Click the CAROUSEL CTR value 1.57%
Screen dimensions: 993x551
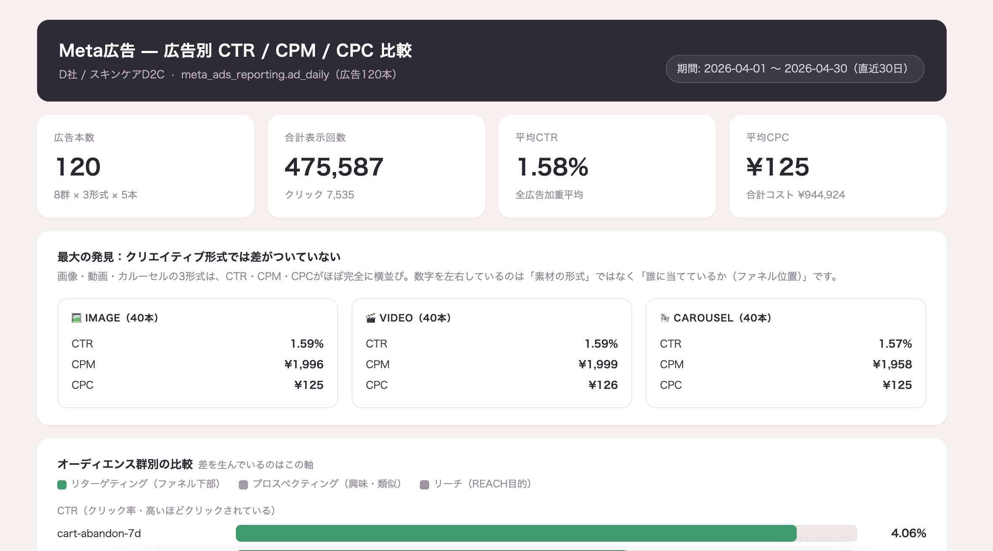click(x=895, y=344)
